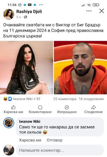Tap the Messenger send icon
This screenshot has height=157, width=107.
67,108
